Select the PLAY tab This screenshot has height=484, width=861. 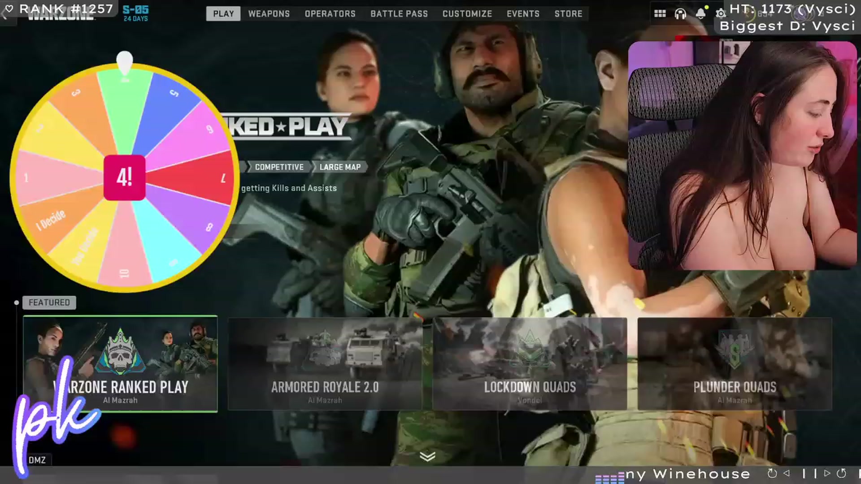pos(223,13)
